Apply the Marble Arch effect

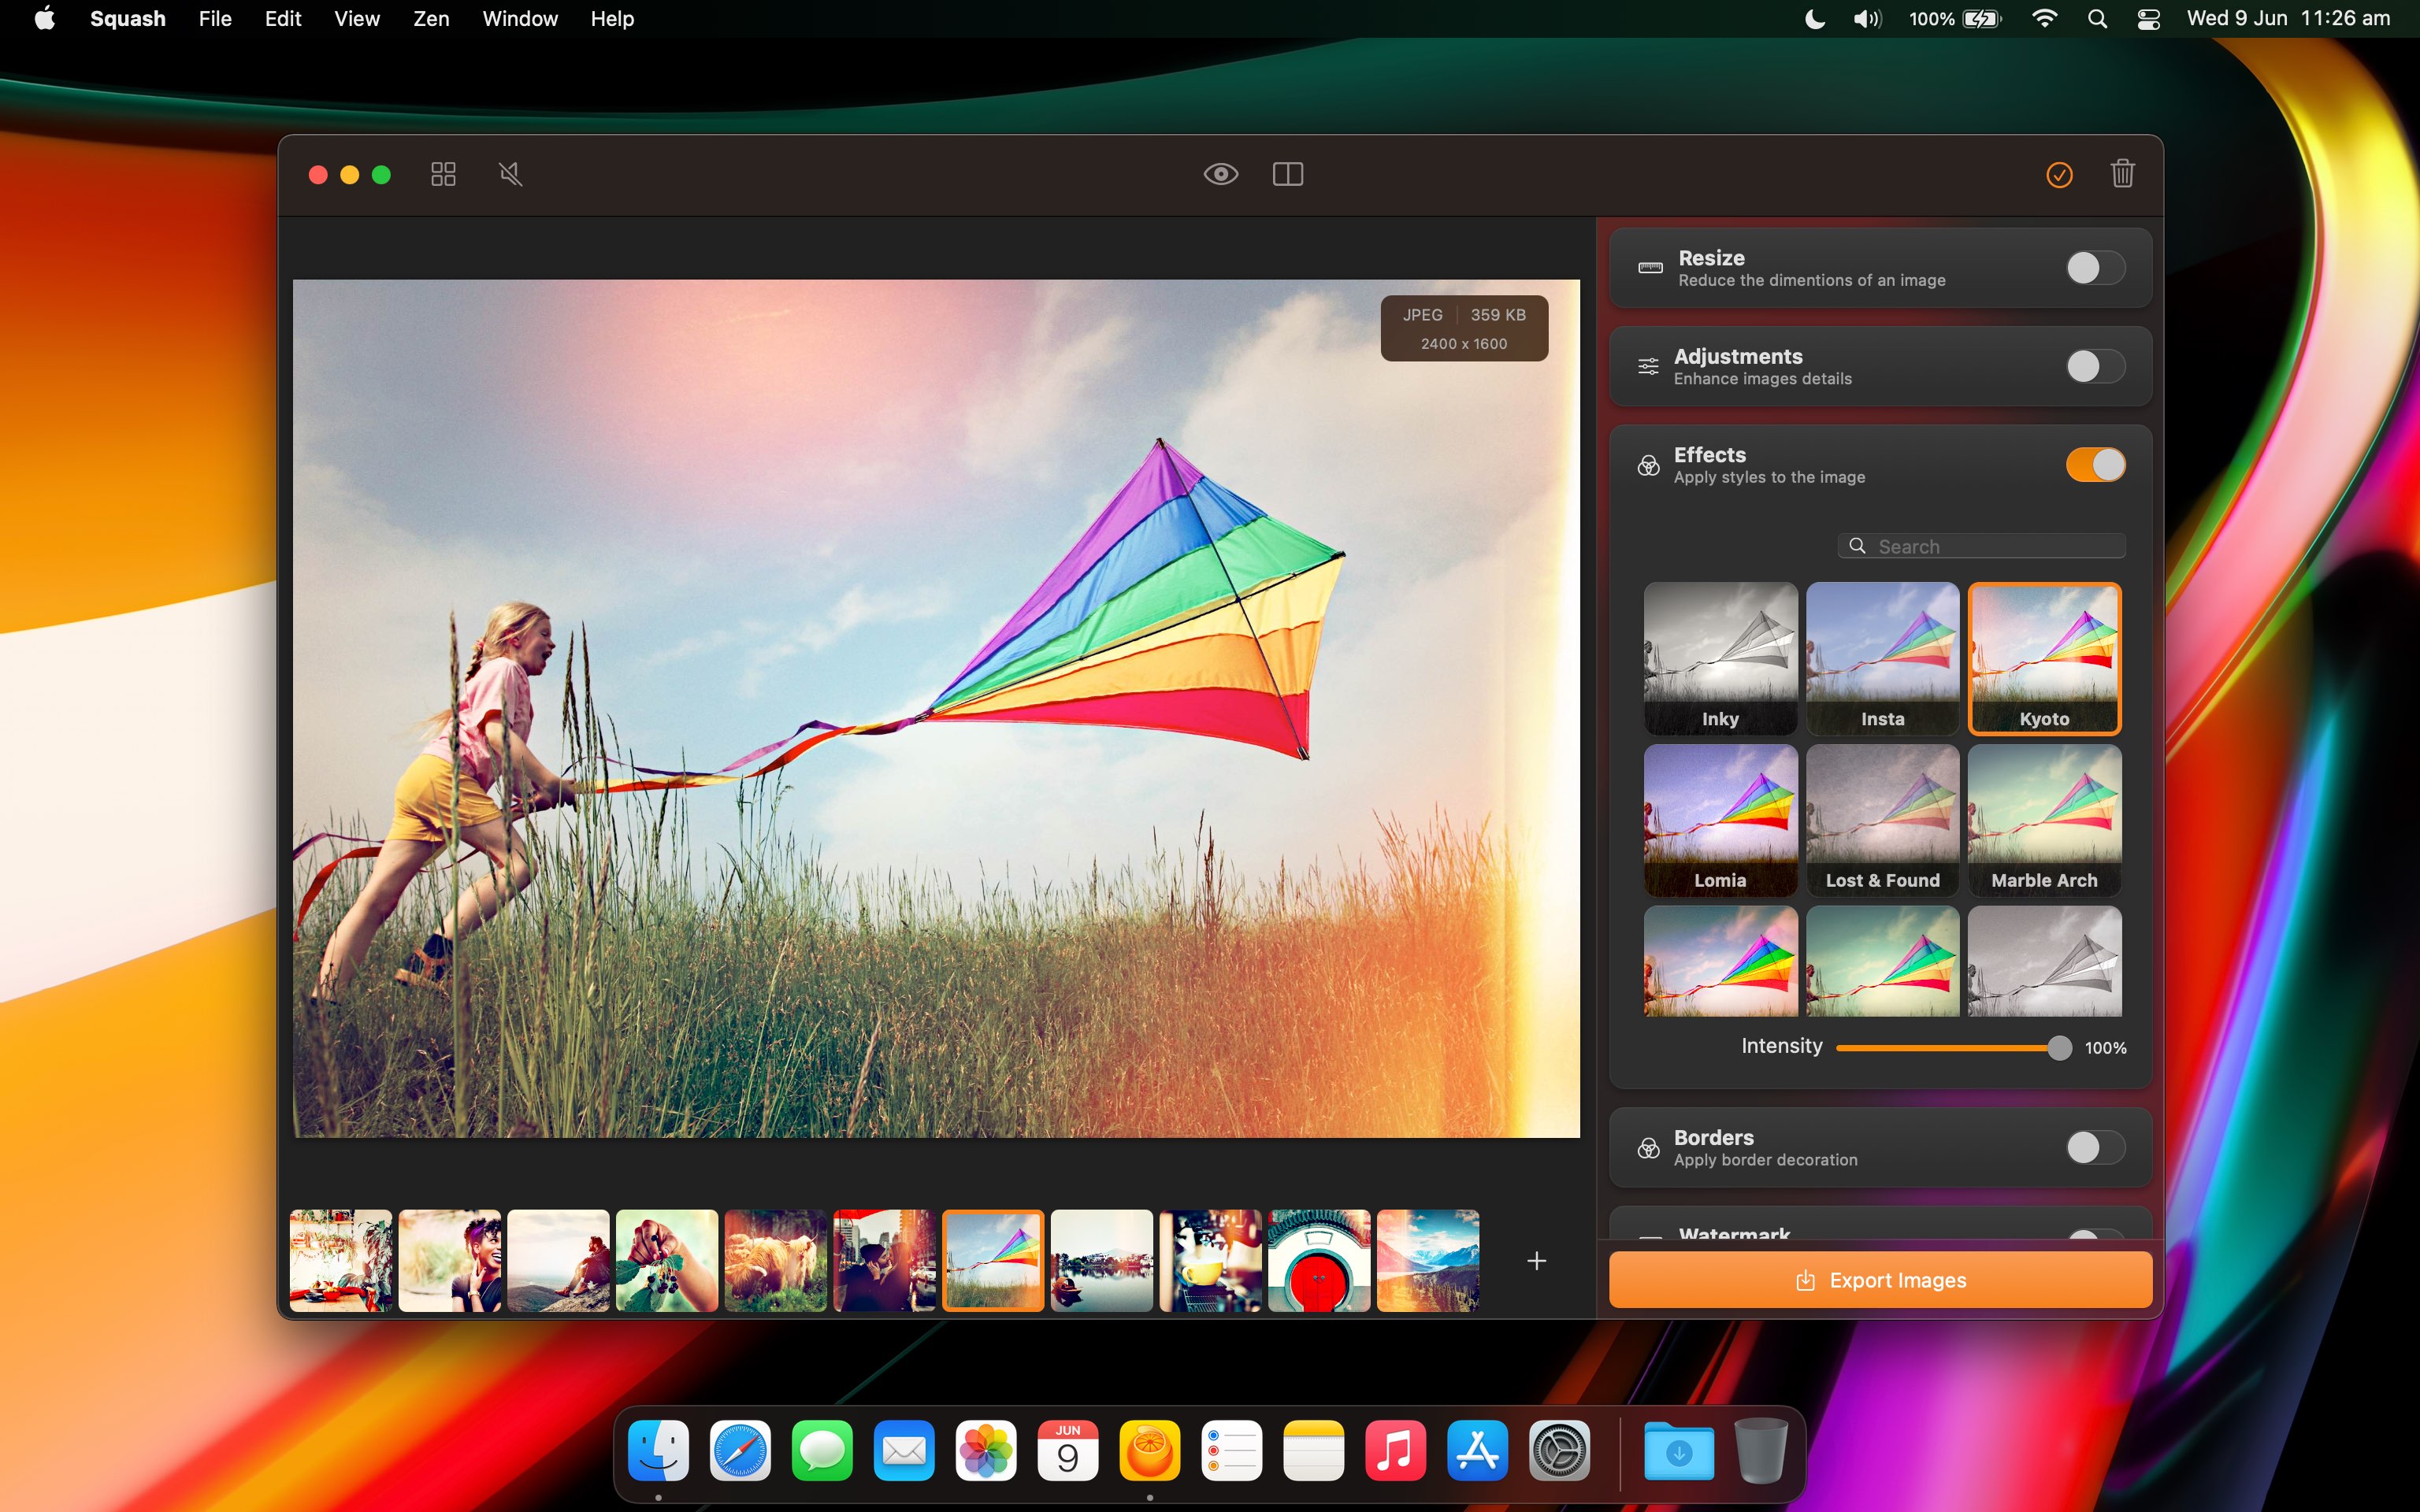click(2044, 820)
